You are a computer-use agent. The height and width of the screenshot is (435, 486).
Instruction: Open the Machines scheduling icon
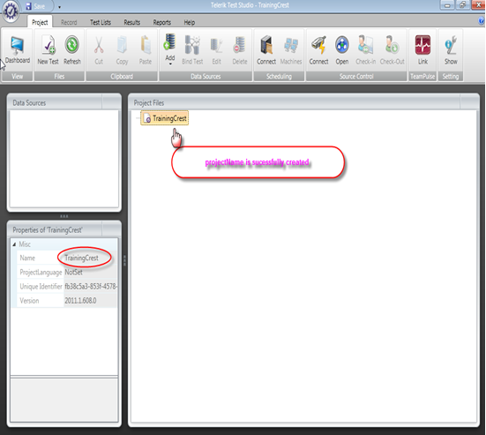click(291, 49)
